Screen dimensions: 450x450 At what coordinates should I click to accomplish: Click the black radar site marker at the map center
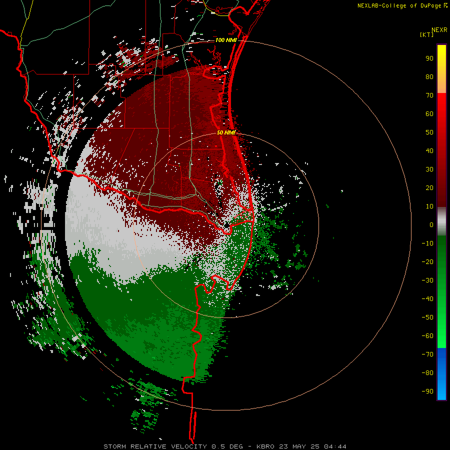tap(226, 225)
